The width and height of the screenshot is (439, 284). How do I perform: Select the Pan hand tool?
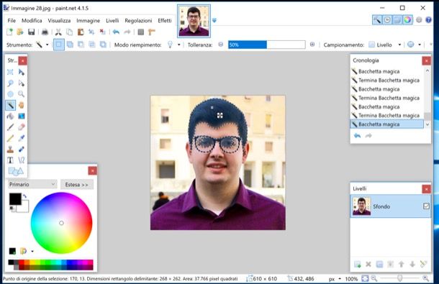(x=22, y=105)
